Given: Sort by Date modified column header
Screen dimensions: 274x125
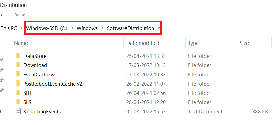Looking at the screenshot, I should [143, 43].
